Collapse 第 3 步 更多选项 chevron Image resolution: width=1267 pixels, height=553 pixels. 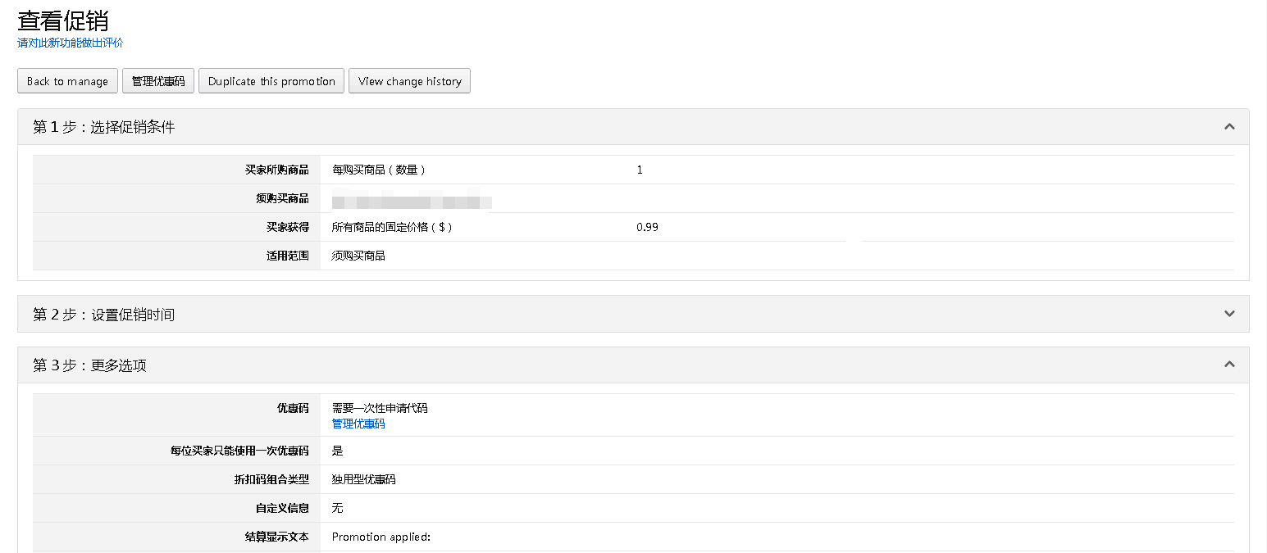[1229, 365]
